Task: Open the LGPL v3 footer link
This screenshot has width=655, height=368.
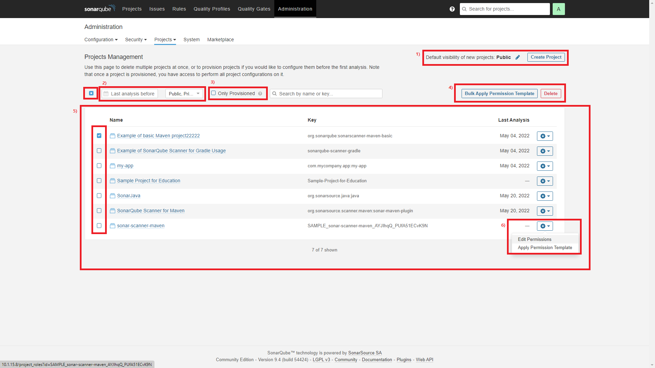Action: click(x=321, y=360)
